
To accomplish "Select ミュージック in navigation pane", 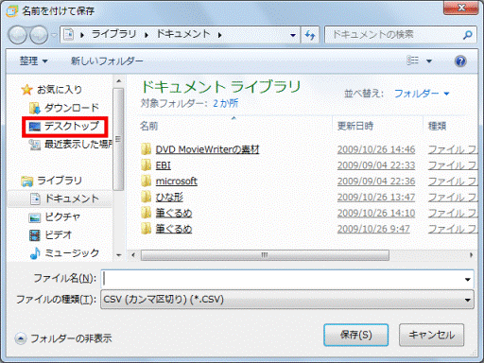I will [x=72, y=252].
